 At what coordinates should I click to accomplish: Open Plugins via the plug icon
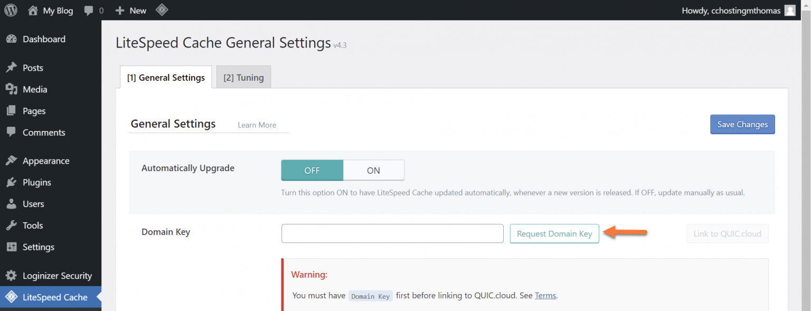tap(11, 182)
